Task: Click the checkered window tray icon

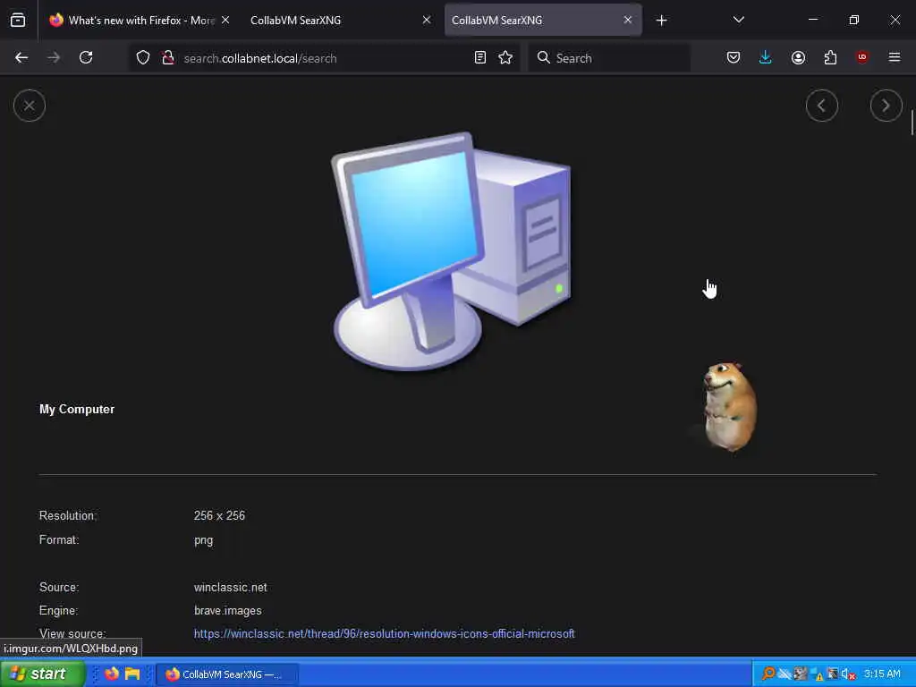Action: [x=833, y=674]
